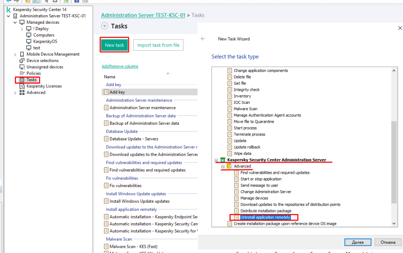Viewport: 403px width, 253px height.
Task: Click the Wipe data task type icon
Action: coord(230,153)
